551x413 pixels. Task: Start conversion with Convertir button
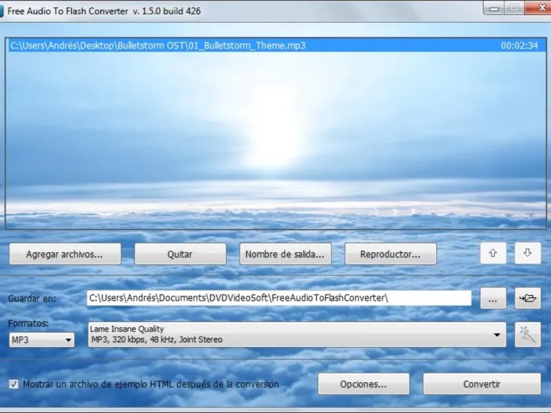tap(481, 384)
